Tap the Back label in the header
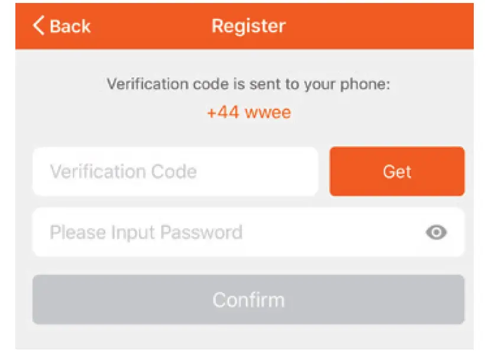Screen dimensions: 485x353 (70, 26)
